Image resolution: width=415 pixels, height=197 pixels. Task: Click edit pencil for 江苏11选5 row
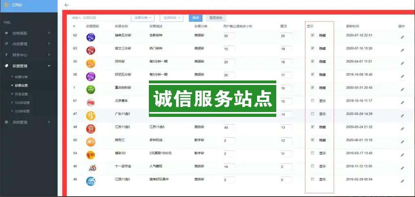point(402,129)
